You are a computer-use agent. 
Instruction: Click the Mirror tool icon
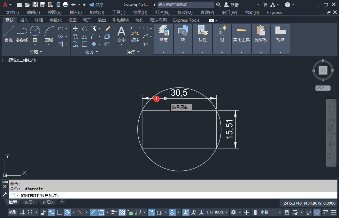[x=85, y=36]
